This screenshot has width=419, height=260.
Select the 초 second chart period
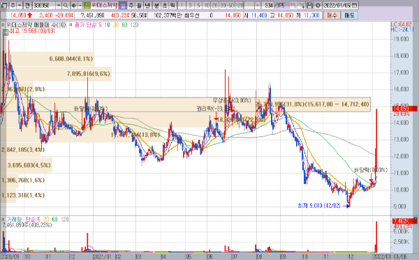tap(165, 5)
